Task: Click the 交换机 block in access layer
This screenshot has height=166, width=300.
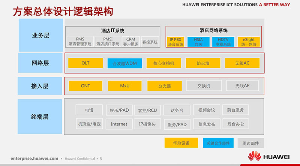Action: (204, 86)
